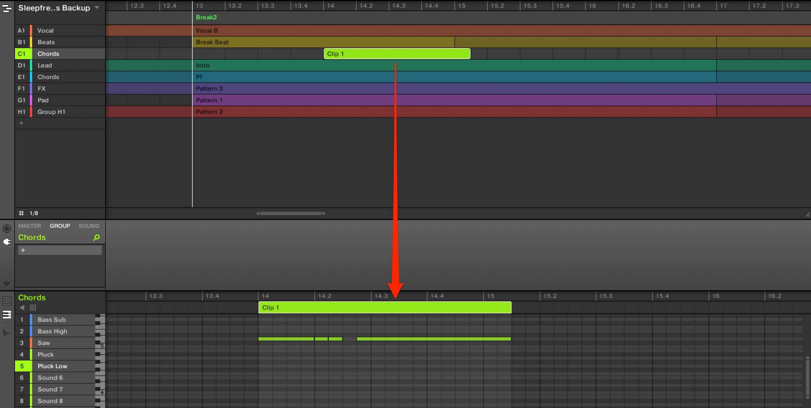Select Clip 1 in the arranger
811x408 pixels.
pyautogui.click(x=397, y=54)
